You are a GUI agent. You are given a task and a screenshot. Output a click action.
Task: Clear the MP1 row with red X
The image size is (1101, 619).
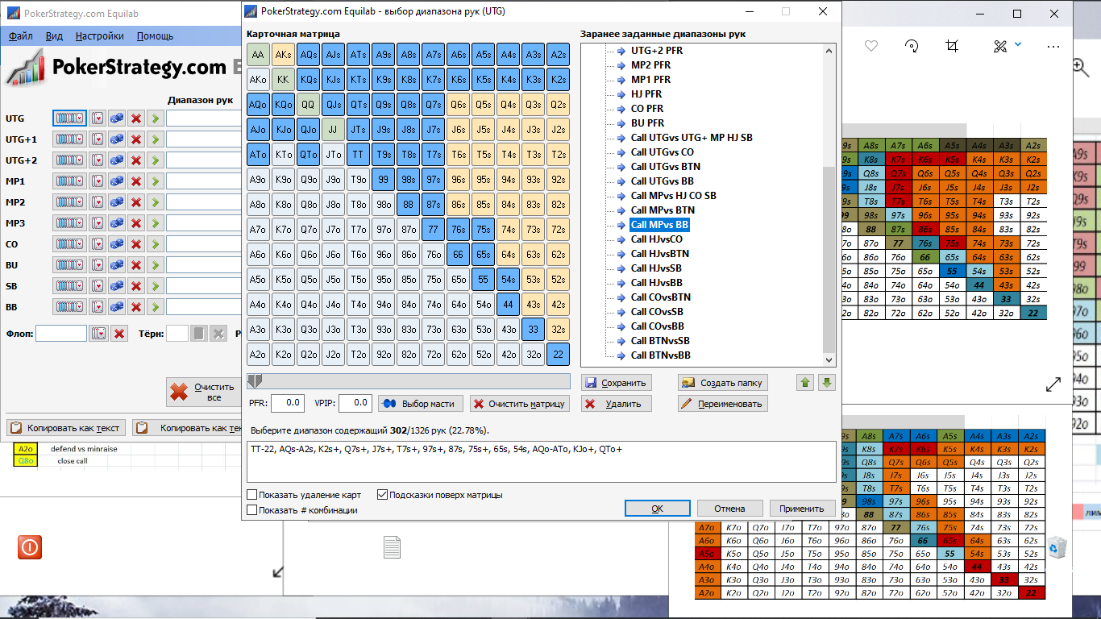point(136,181)
